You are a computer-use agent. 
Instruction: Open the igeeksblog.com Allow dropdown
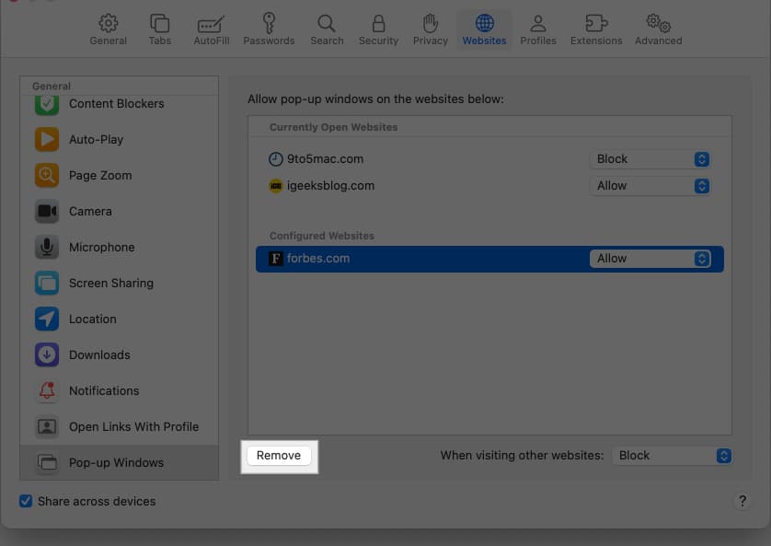pyautogui.click(x=650, y=186)
